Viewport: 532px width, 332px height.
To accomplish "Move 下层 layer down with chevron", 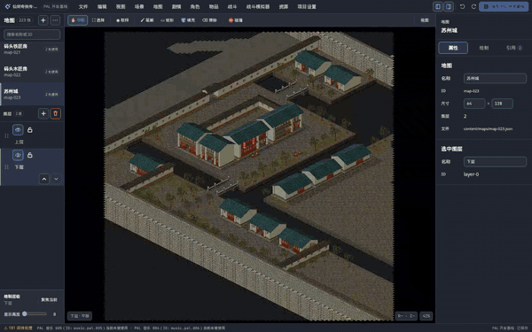I will click(x=56, y=179).
